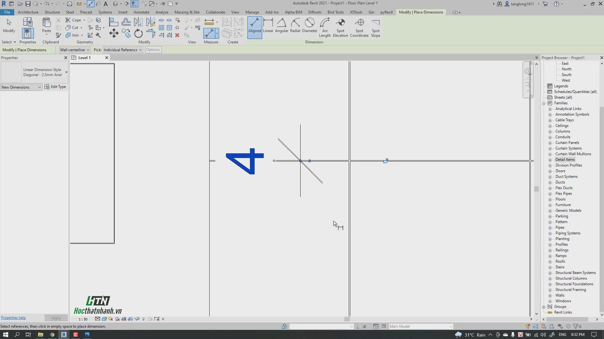Toggle Reveal Hidden Elements lightbulb
This screenshot has width=604, height=339.
pos(144,319)
